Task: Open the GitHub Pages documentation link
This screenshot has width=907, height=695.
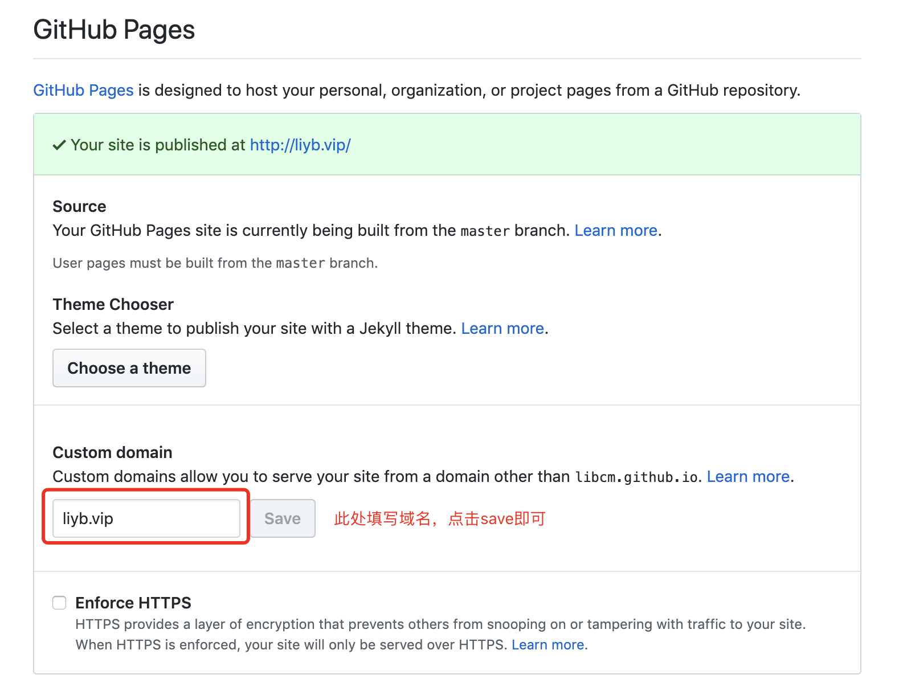Action: point(83,91)
